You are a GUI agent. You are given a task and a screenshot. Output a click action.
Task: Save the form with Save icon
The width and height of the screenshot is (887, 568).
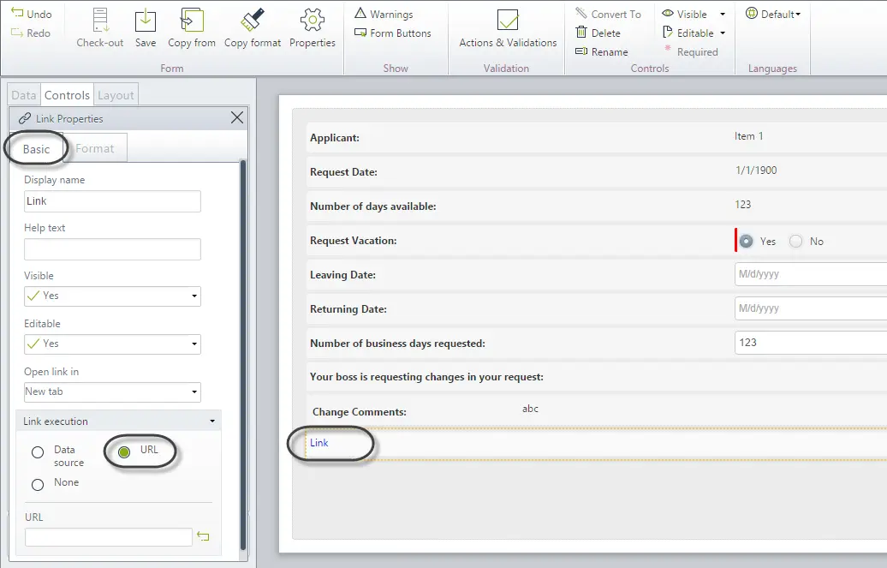click(146, 21)
